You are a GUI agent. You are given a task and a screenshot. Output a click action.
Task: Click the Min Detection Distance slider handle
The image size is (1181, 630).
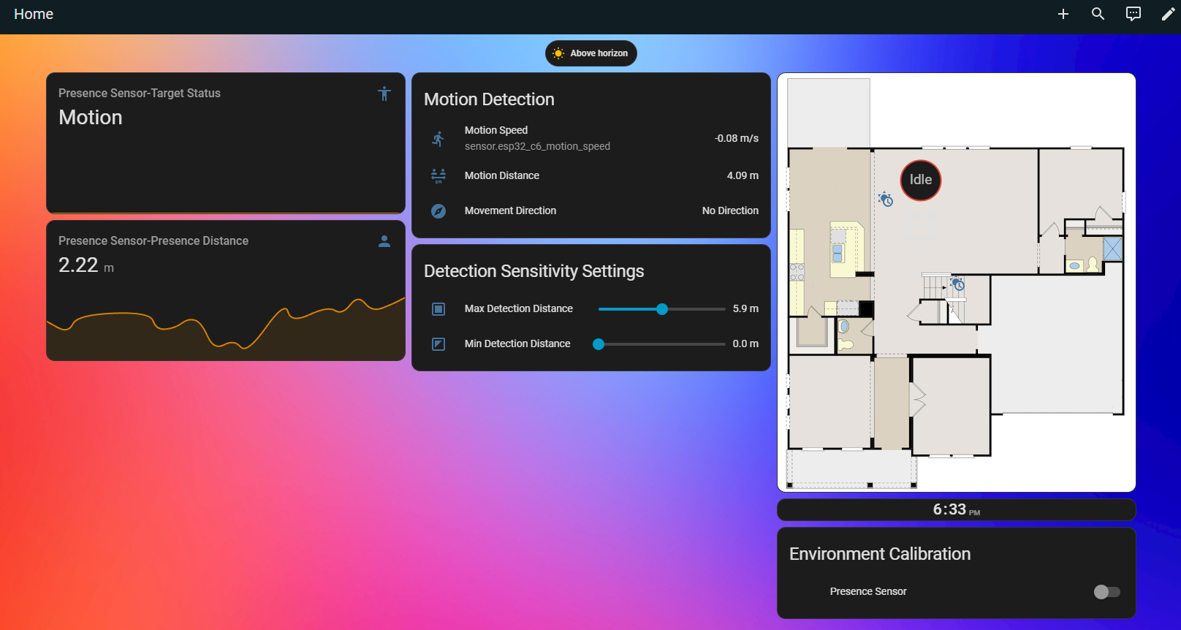pos(599,344)
